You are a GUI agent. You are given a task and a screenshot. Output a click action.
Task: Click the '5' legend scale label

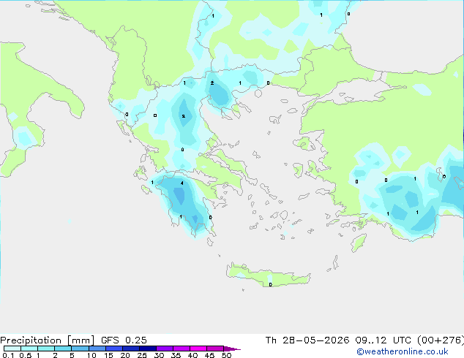[x=72, y=355]
